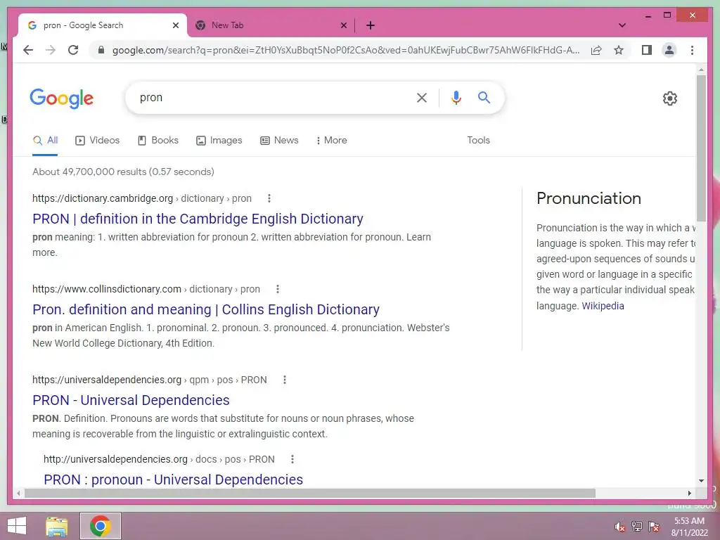Screen dimensions: 720x540
Task: Open options for the Collins dictionary result
Action: (277, 289)
